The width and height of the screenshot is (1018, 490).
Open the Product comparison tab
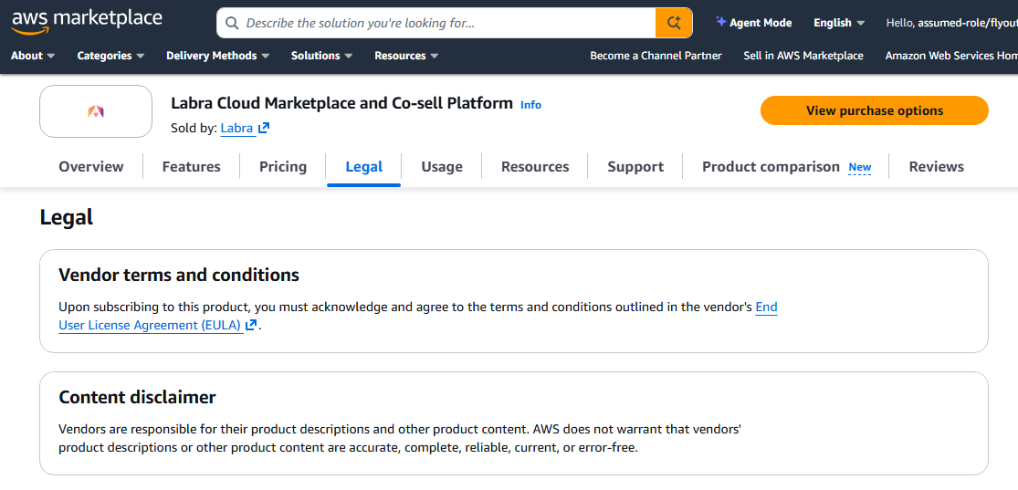(x=771, y=167)
